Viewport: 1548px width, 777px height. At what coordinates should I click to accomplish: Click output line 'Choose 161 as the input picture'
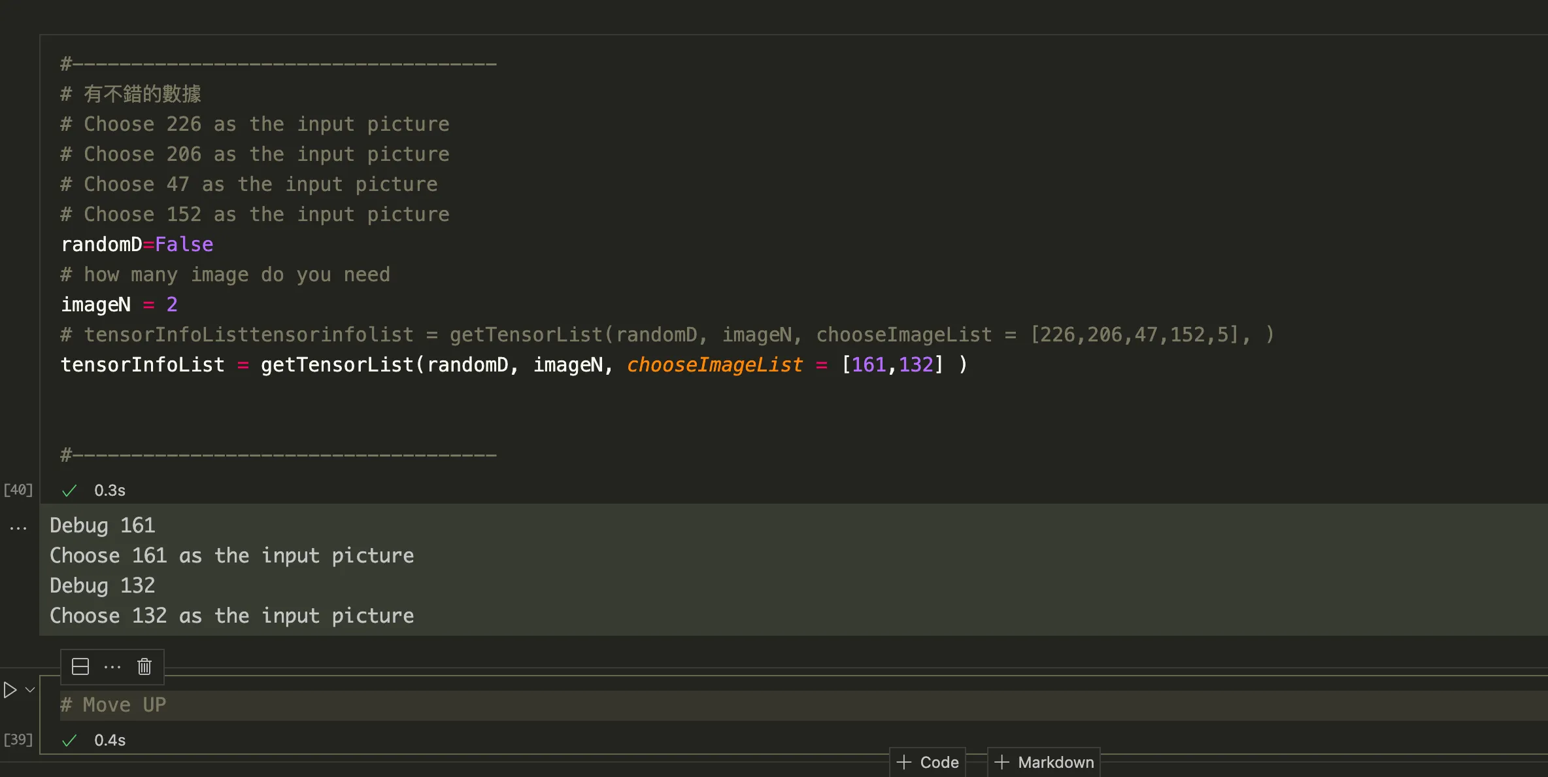click(232, 556)
